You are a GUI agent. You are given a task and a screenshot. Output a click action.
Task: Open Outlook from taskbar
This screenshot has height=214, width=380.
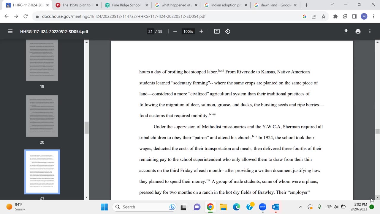coord(276,207)
